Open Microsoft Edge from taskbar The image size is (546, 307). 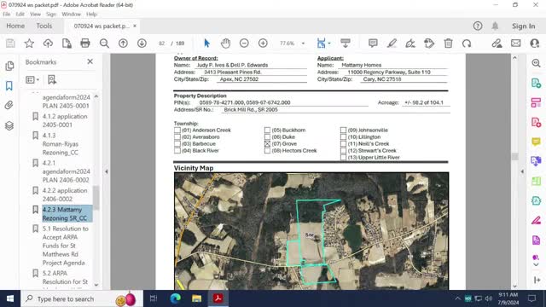(176, 298)
